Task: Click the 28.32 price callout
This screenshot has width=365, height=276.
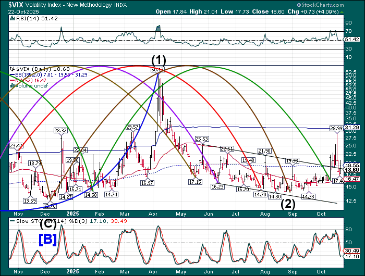Action: 60,130
